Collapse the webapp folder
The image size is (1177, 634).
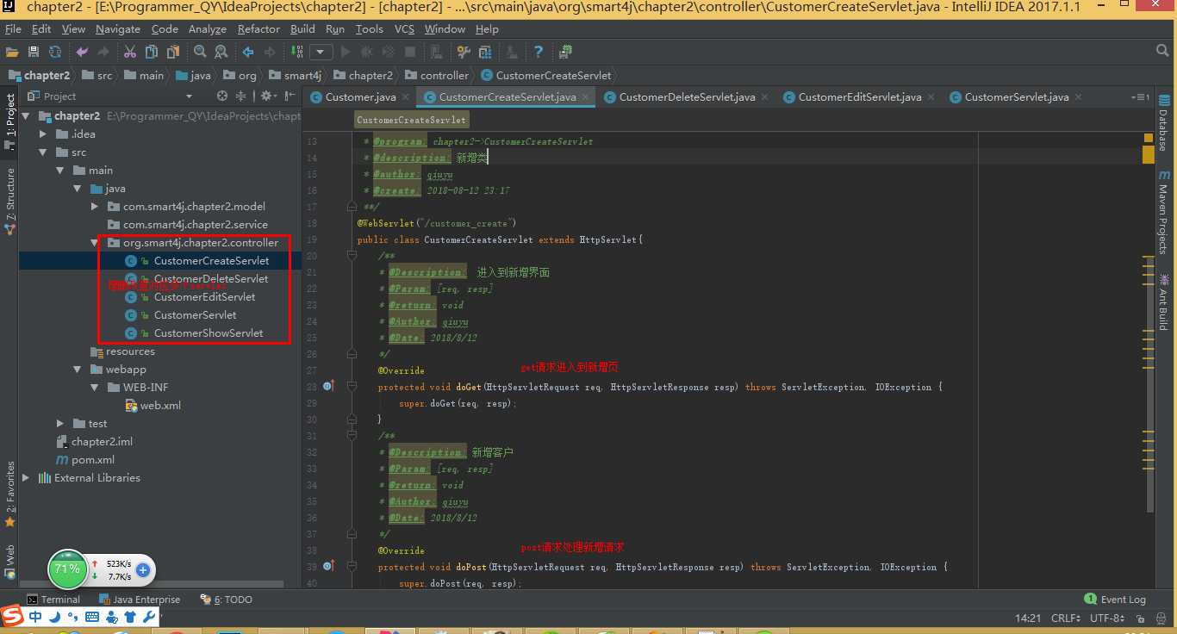[x=78, y=369]
